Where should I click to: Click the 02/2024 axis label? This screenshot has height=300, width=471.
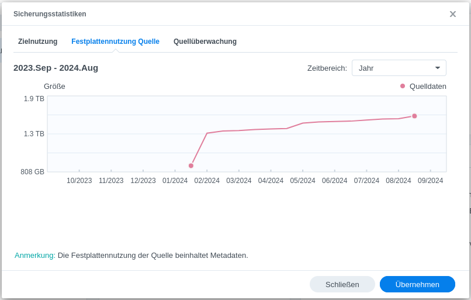(x=207, y=180)
